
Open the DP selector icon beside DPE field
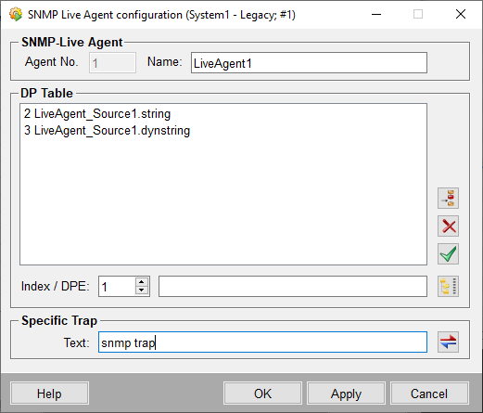pyautogui.click(x=448, y=287)
